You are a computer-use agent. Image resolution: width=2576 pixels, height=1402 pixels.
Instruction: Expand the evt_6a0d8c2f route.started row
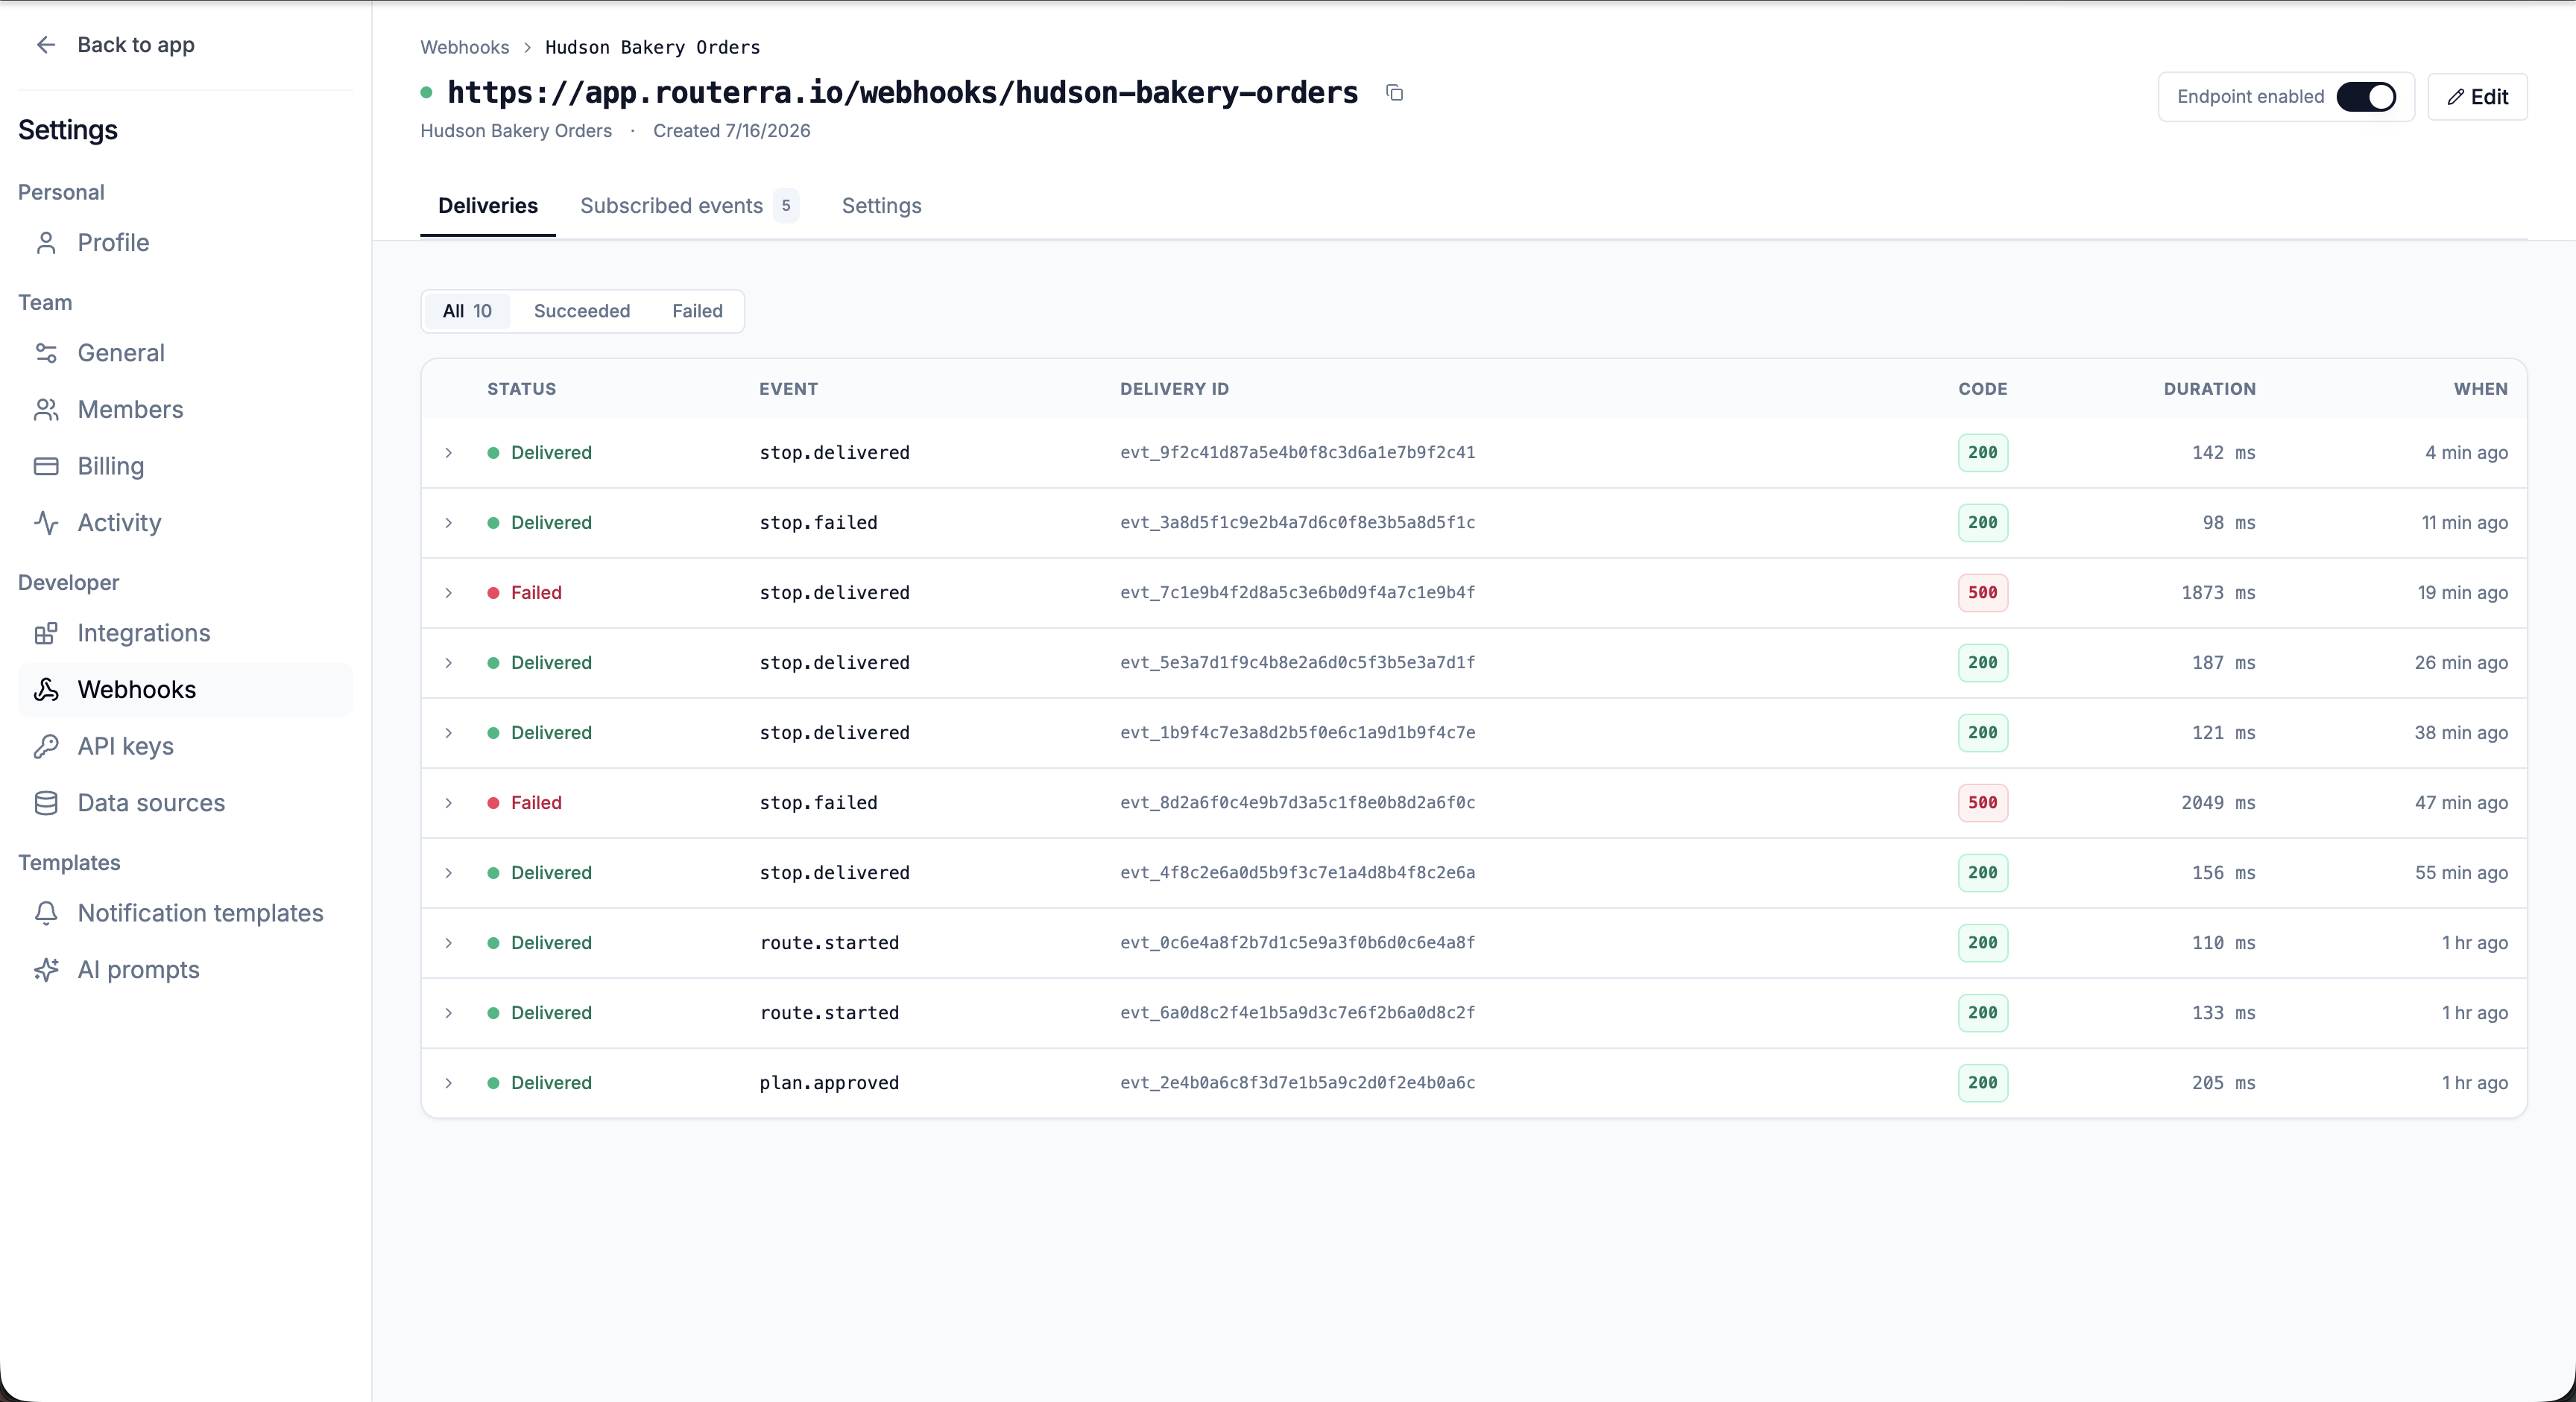[x=449, y=1012]
